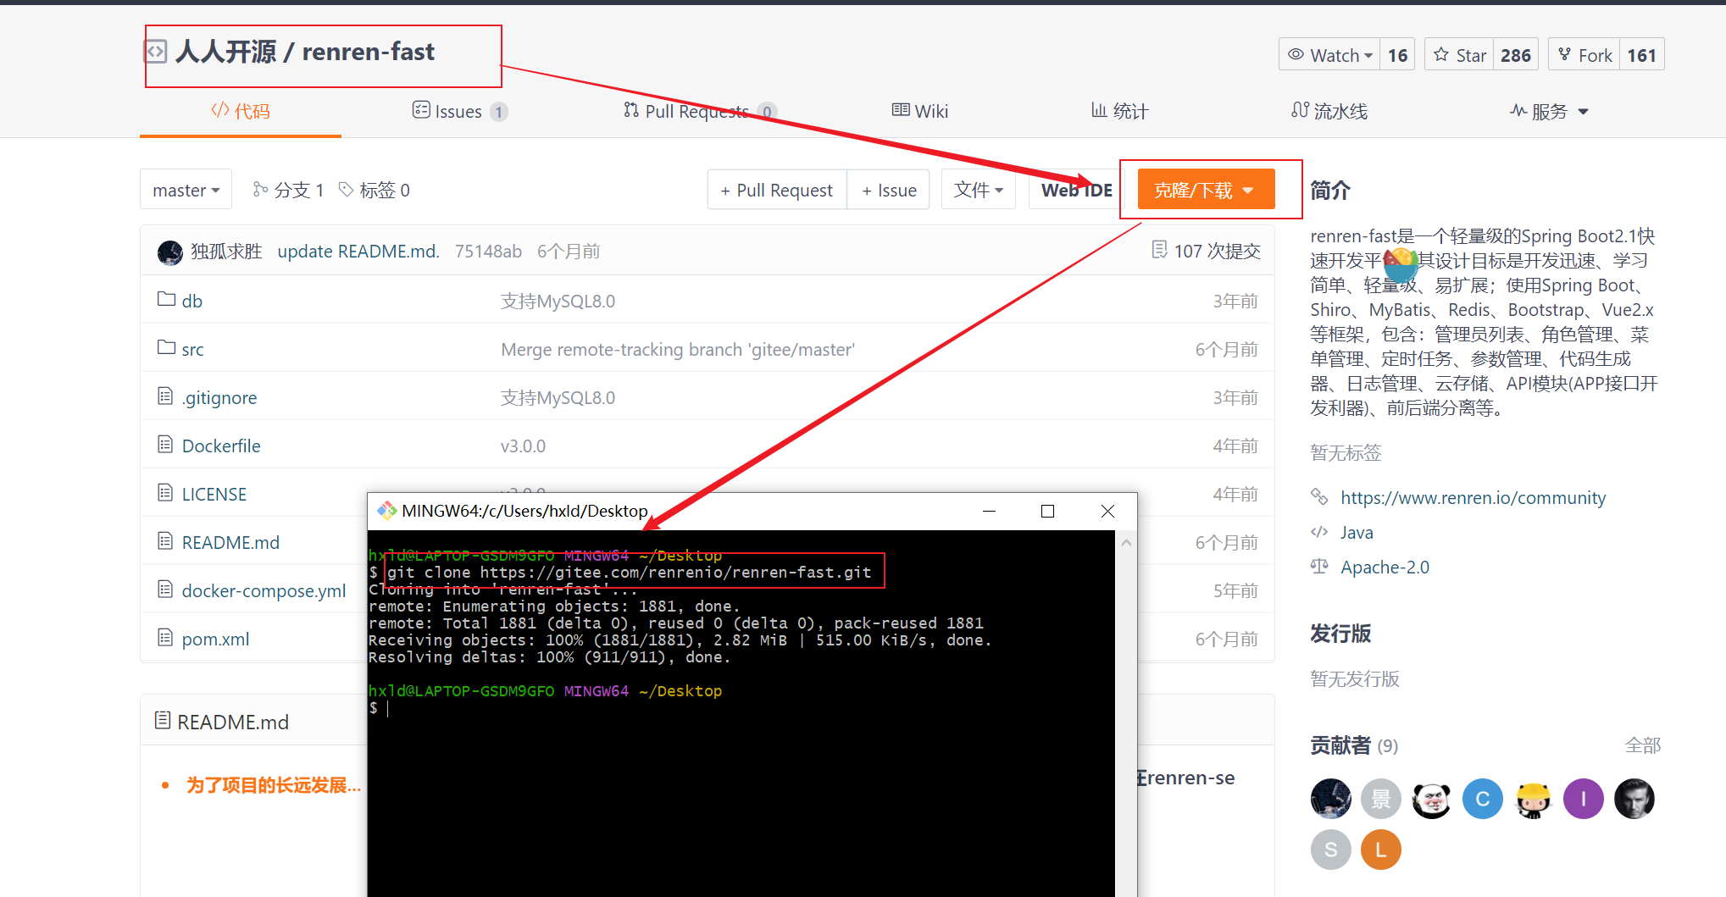View the 标签 0 tags link
This screenshot has width=1726, height=897.
coord(374,190)
